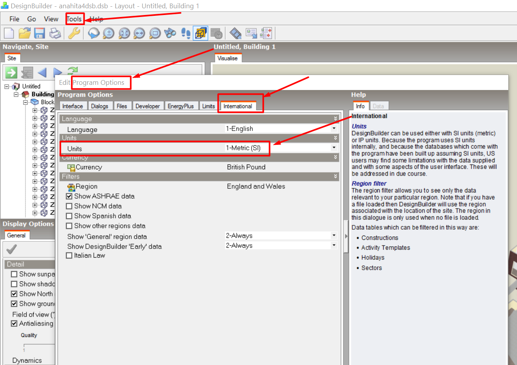The image size is (517, 365).
Task: Enable the Italian Law checkbox
Action: point(69,255)
